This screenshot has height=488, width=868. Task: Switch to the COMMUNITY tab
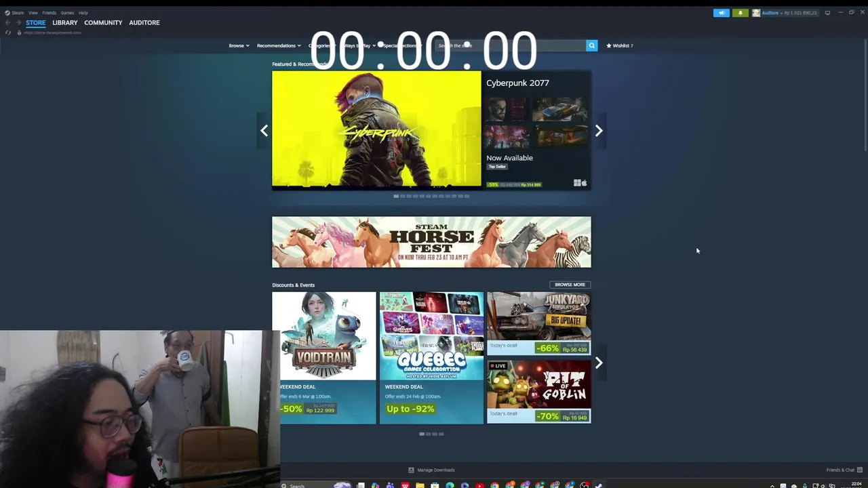click(103, 22)
